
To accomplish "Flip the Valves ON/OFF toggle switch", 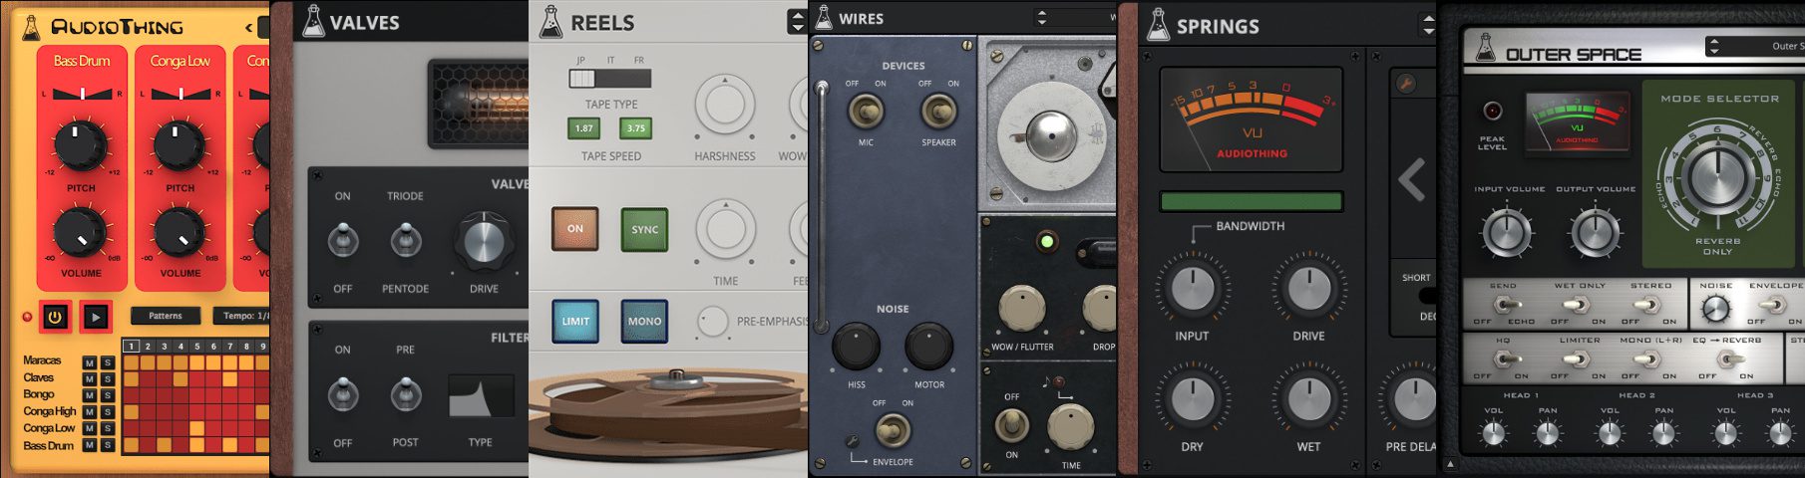I will tap(343, 240).
